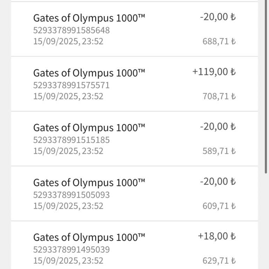Screen dimensions: 269x269
Task: Select transaction ID 5293378991515185
Action: coord(71,140)
